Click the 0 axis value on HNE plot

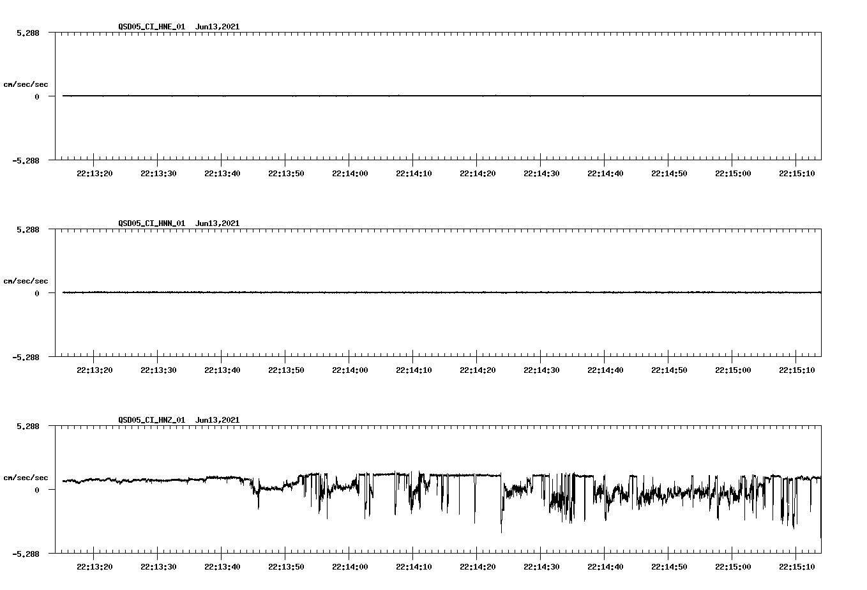[37, 96]
